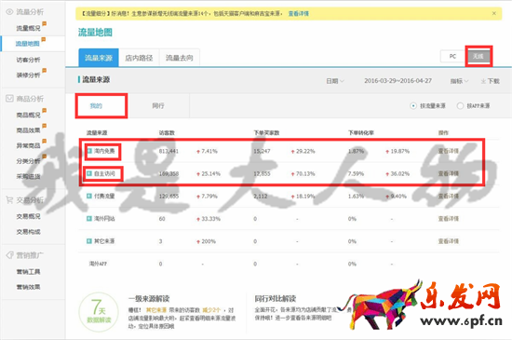Switch to the 店内路径 tab
Image resolution: width=512 pixels, height=340 pixels.
pyautogui.click(x=139, y=58)
